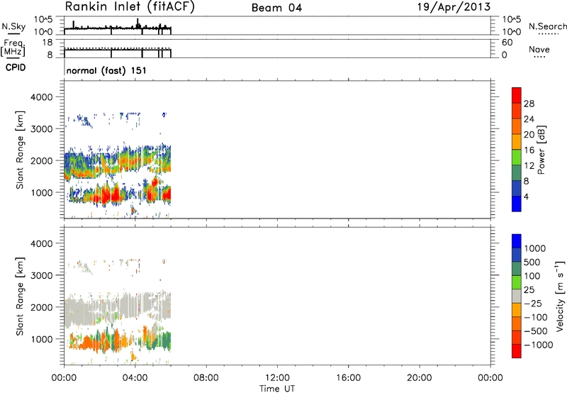Click the dotted frequency trace in Freq. panel
Image resolution: width=567 pixels, height=393 pixels.
[x=118, y=48]
